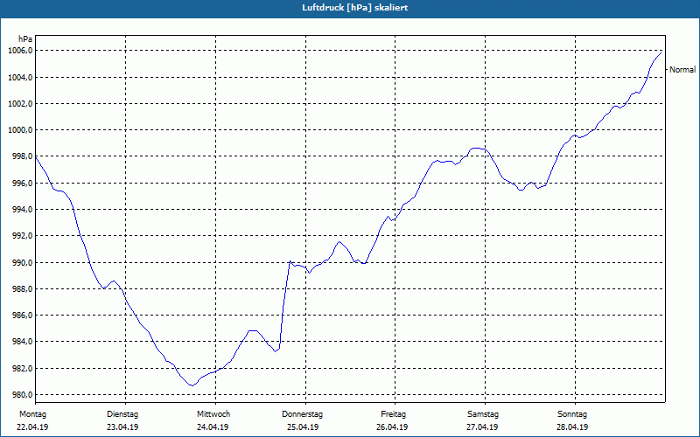Click the '994,0' axis value
The height and width of the screenshot is (437, 700).
[22, 210]
